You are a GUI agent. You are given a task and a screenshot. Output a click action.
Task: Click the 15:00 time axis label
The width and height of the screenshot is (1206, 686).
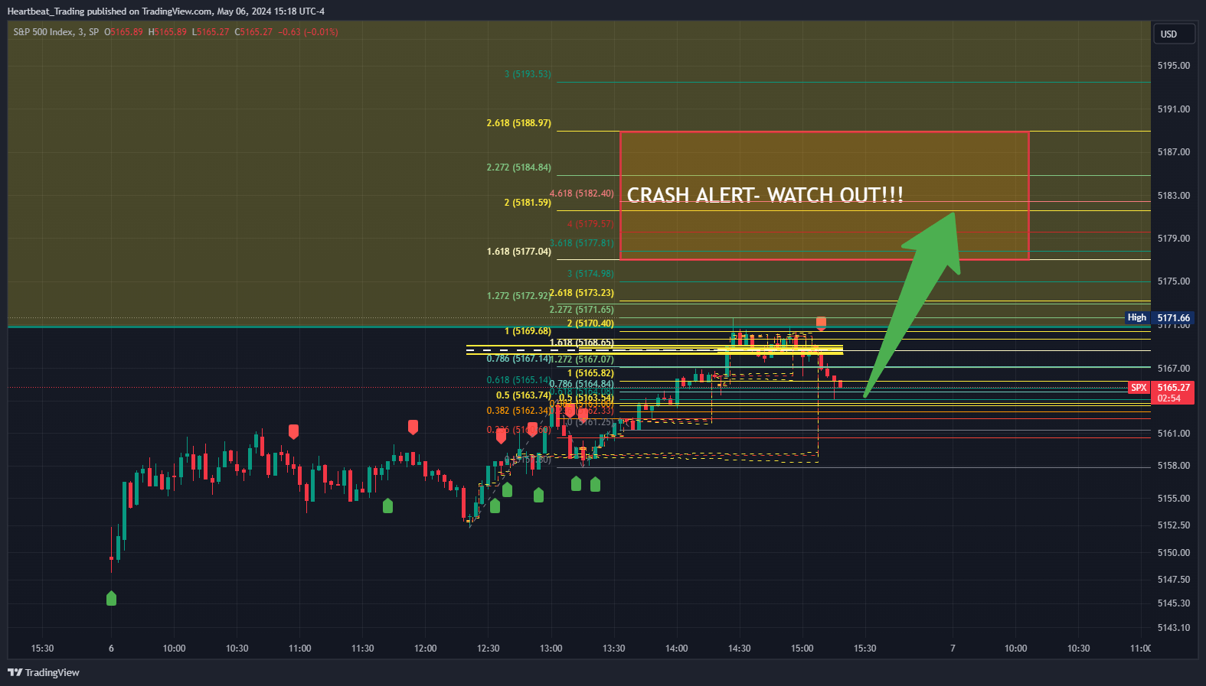coord(802,649)
